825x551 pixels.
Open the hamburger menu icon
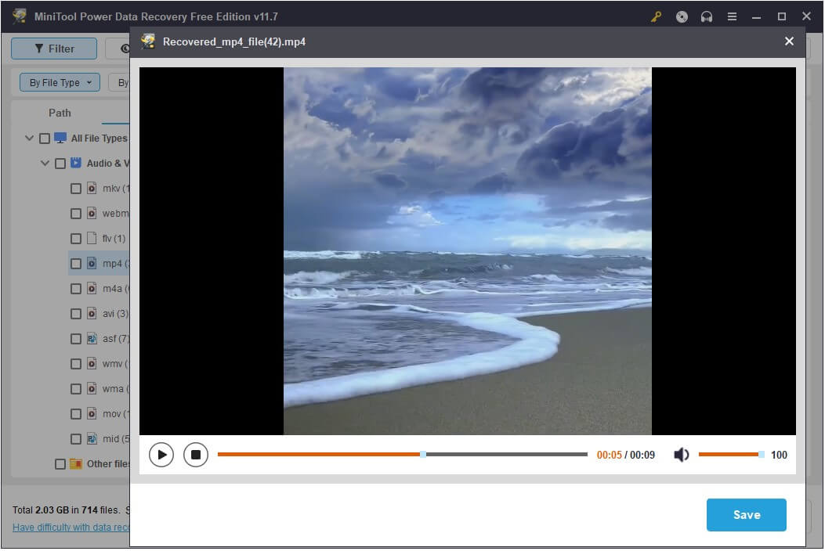[x=732, y=16]
